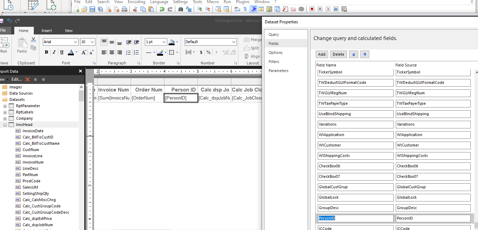Expand the Company dataset node
478x230 pixels.
(x=5, y=118)
